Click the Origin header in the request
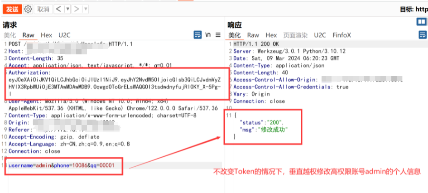428x193 pixels. pos(19,123)
